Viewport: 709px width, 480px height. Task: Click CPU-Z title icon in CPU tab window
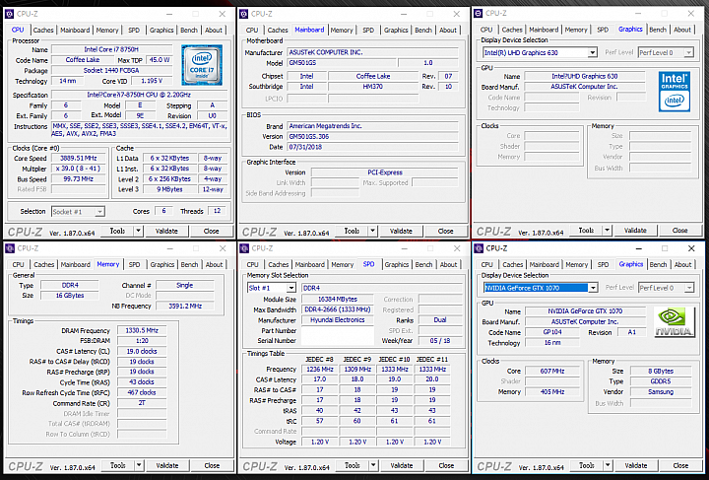(x=10, y=14)
